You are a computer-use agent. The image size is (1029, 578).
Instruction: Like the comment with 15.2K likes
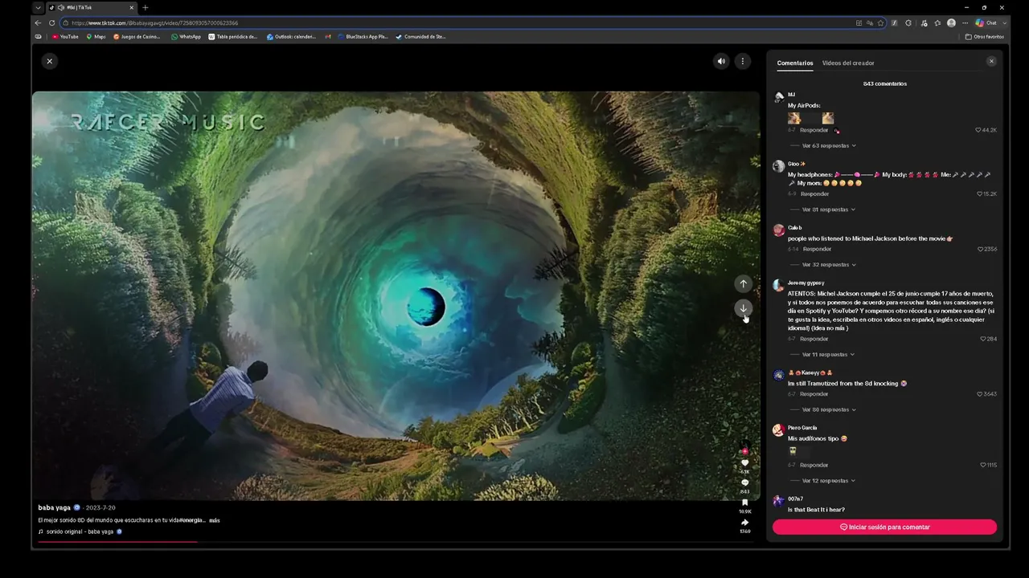coord(979,193)
